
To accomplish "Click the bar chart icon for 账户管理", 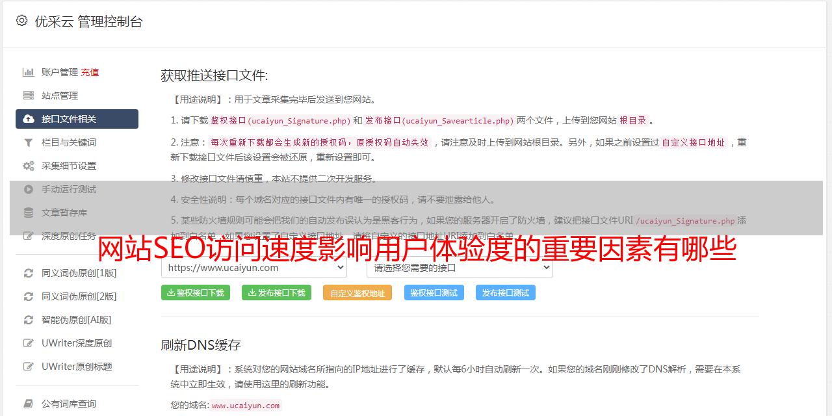I will pyautogui.click(x=29, y=72).
